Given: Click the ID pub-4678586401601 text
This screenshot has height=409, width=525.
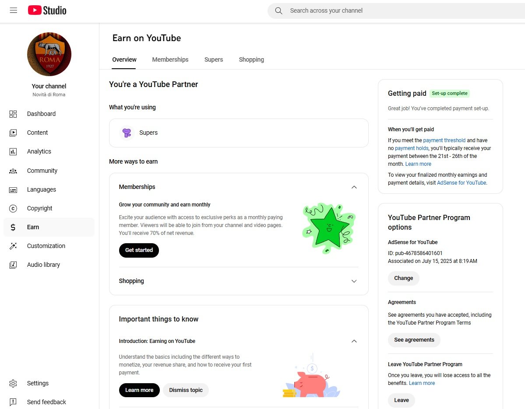Looking at the screenshot, I should coord(415,253).
